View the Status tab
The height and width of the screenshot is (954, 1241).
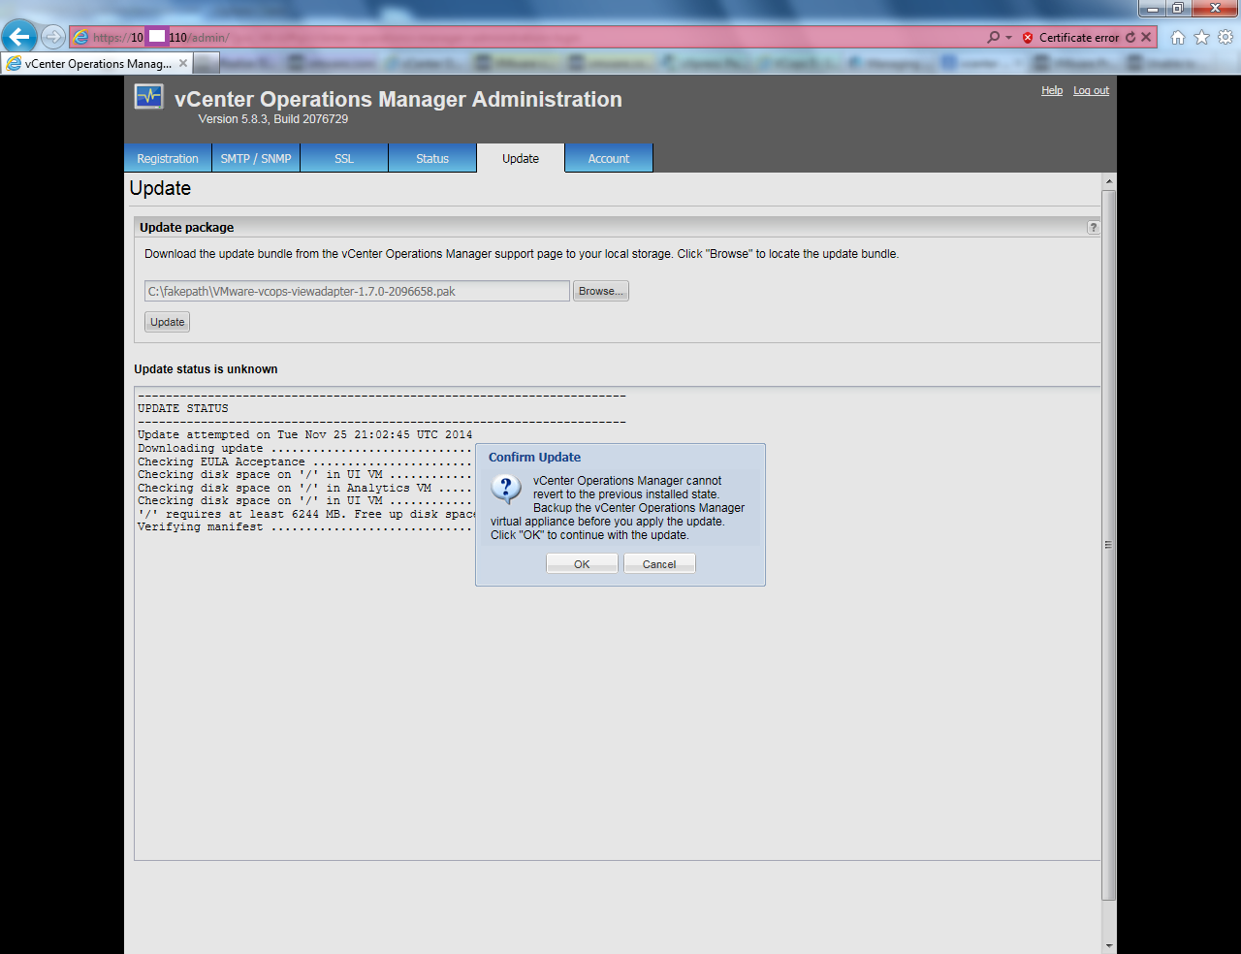[432, 158]
